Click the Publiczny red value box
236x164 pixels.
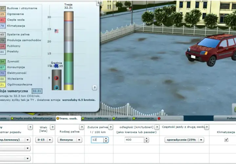pyautogui.click(x=3, y=46)
